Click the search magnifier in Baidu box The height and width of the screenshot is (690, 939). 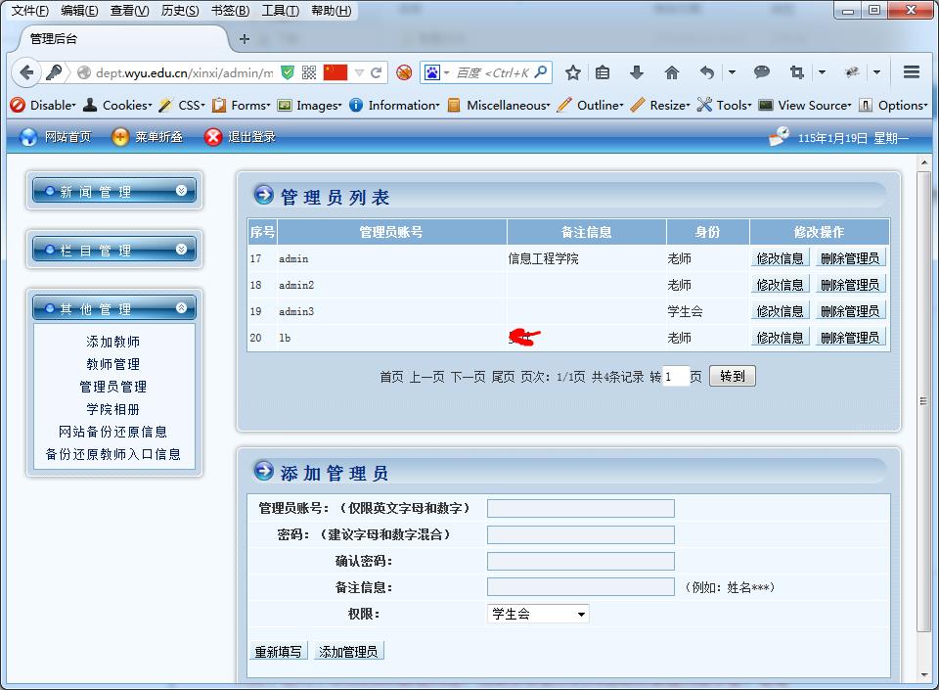point(541,72)
